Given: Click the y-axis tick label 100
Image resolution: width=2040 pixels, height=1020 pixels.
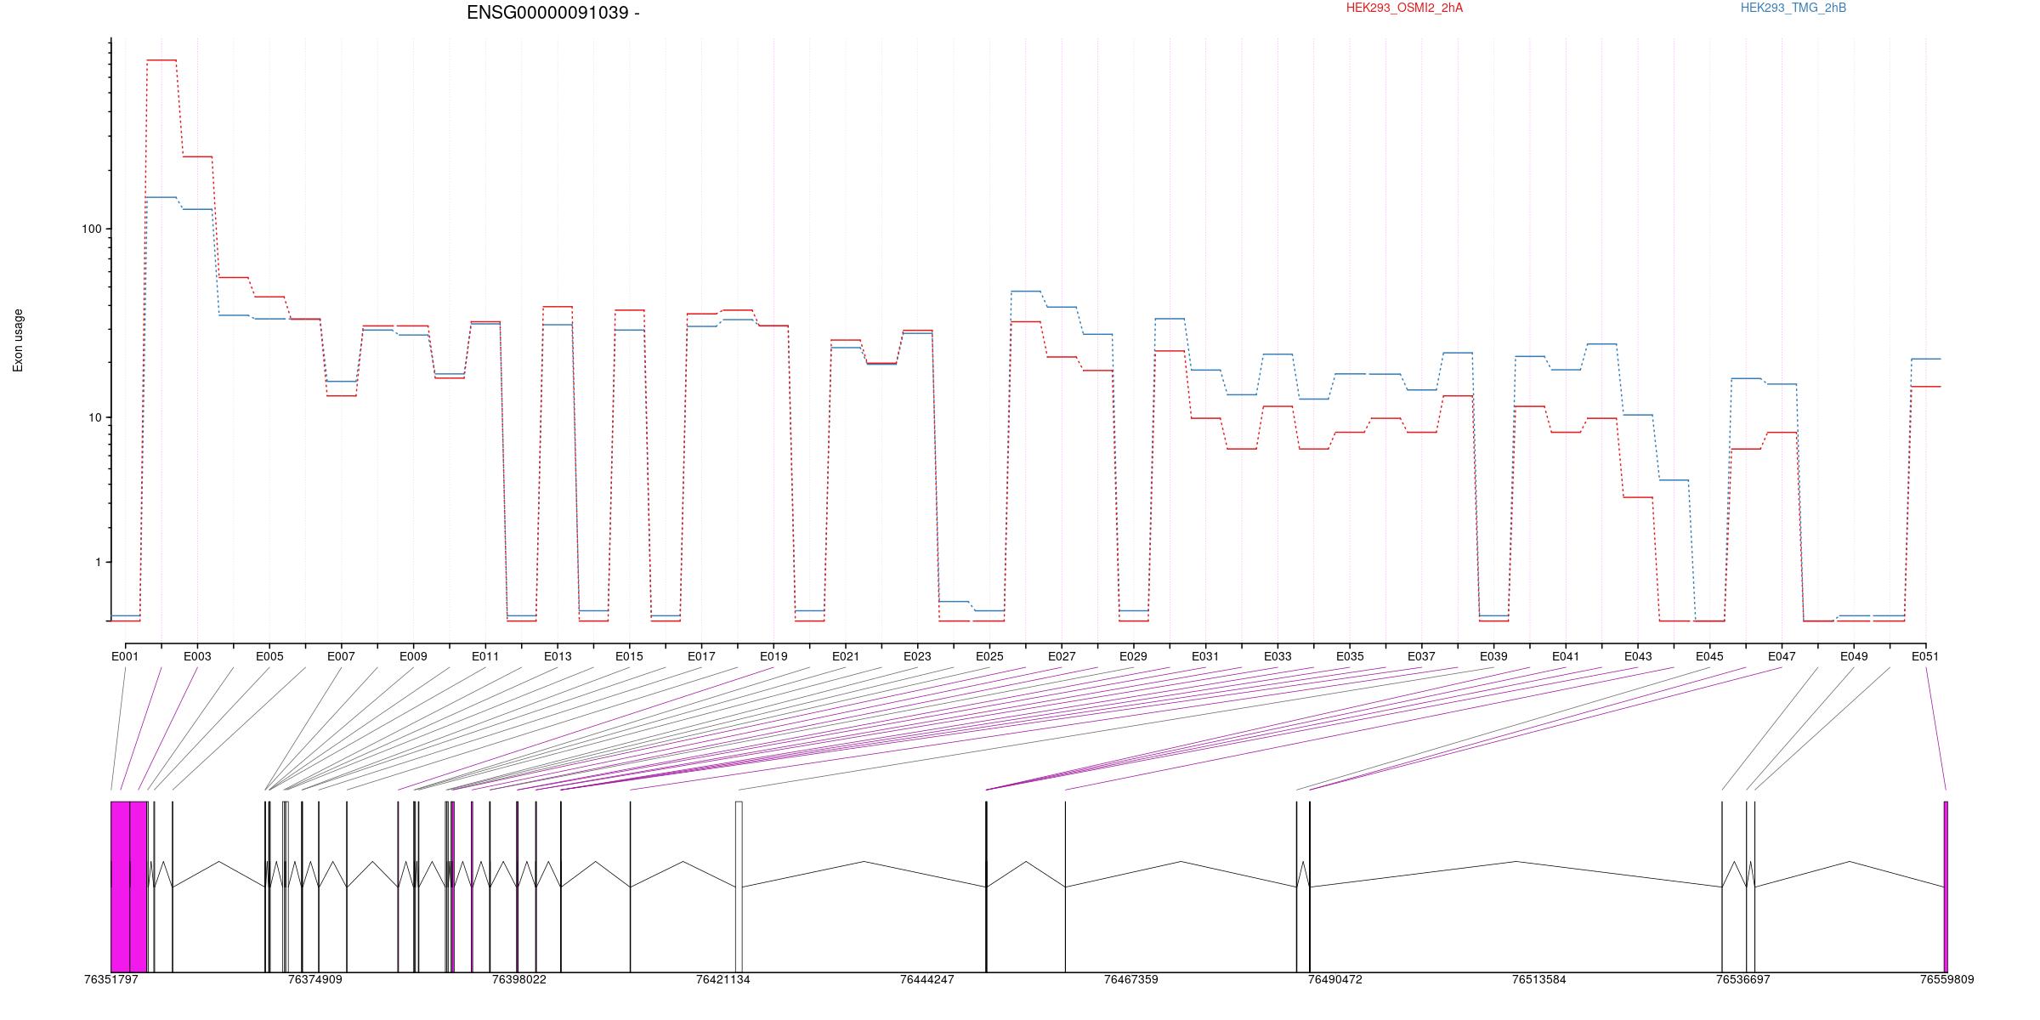Looking at the screenshot, I should click(91, 229).
